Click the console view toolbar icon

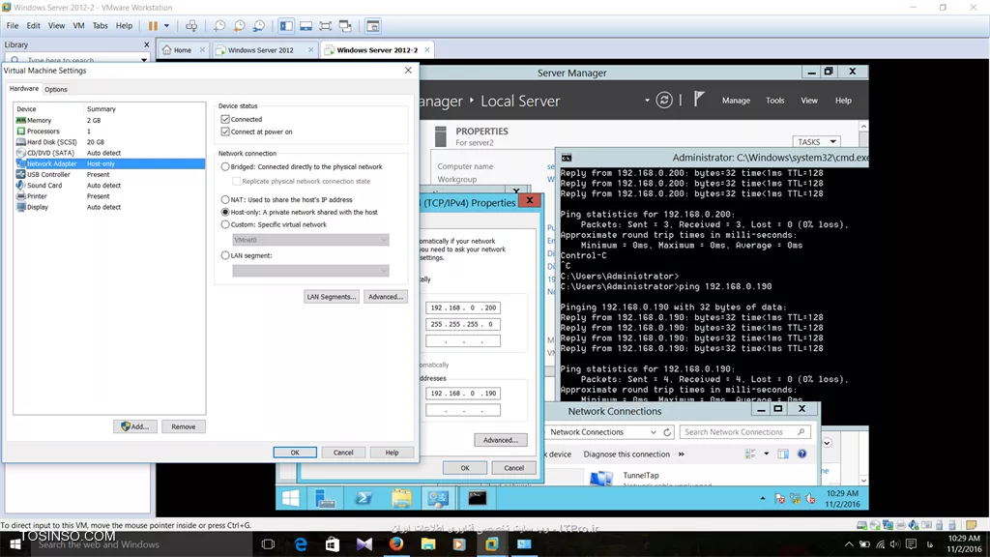(x=373, y=26)
